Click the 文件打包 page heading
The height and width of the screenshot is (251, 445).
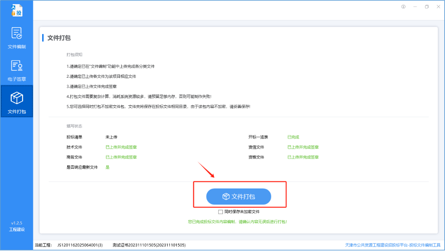point(59,38)
